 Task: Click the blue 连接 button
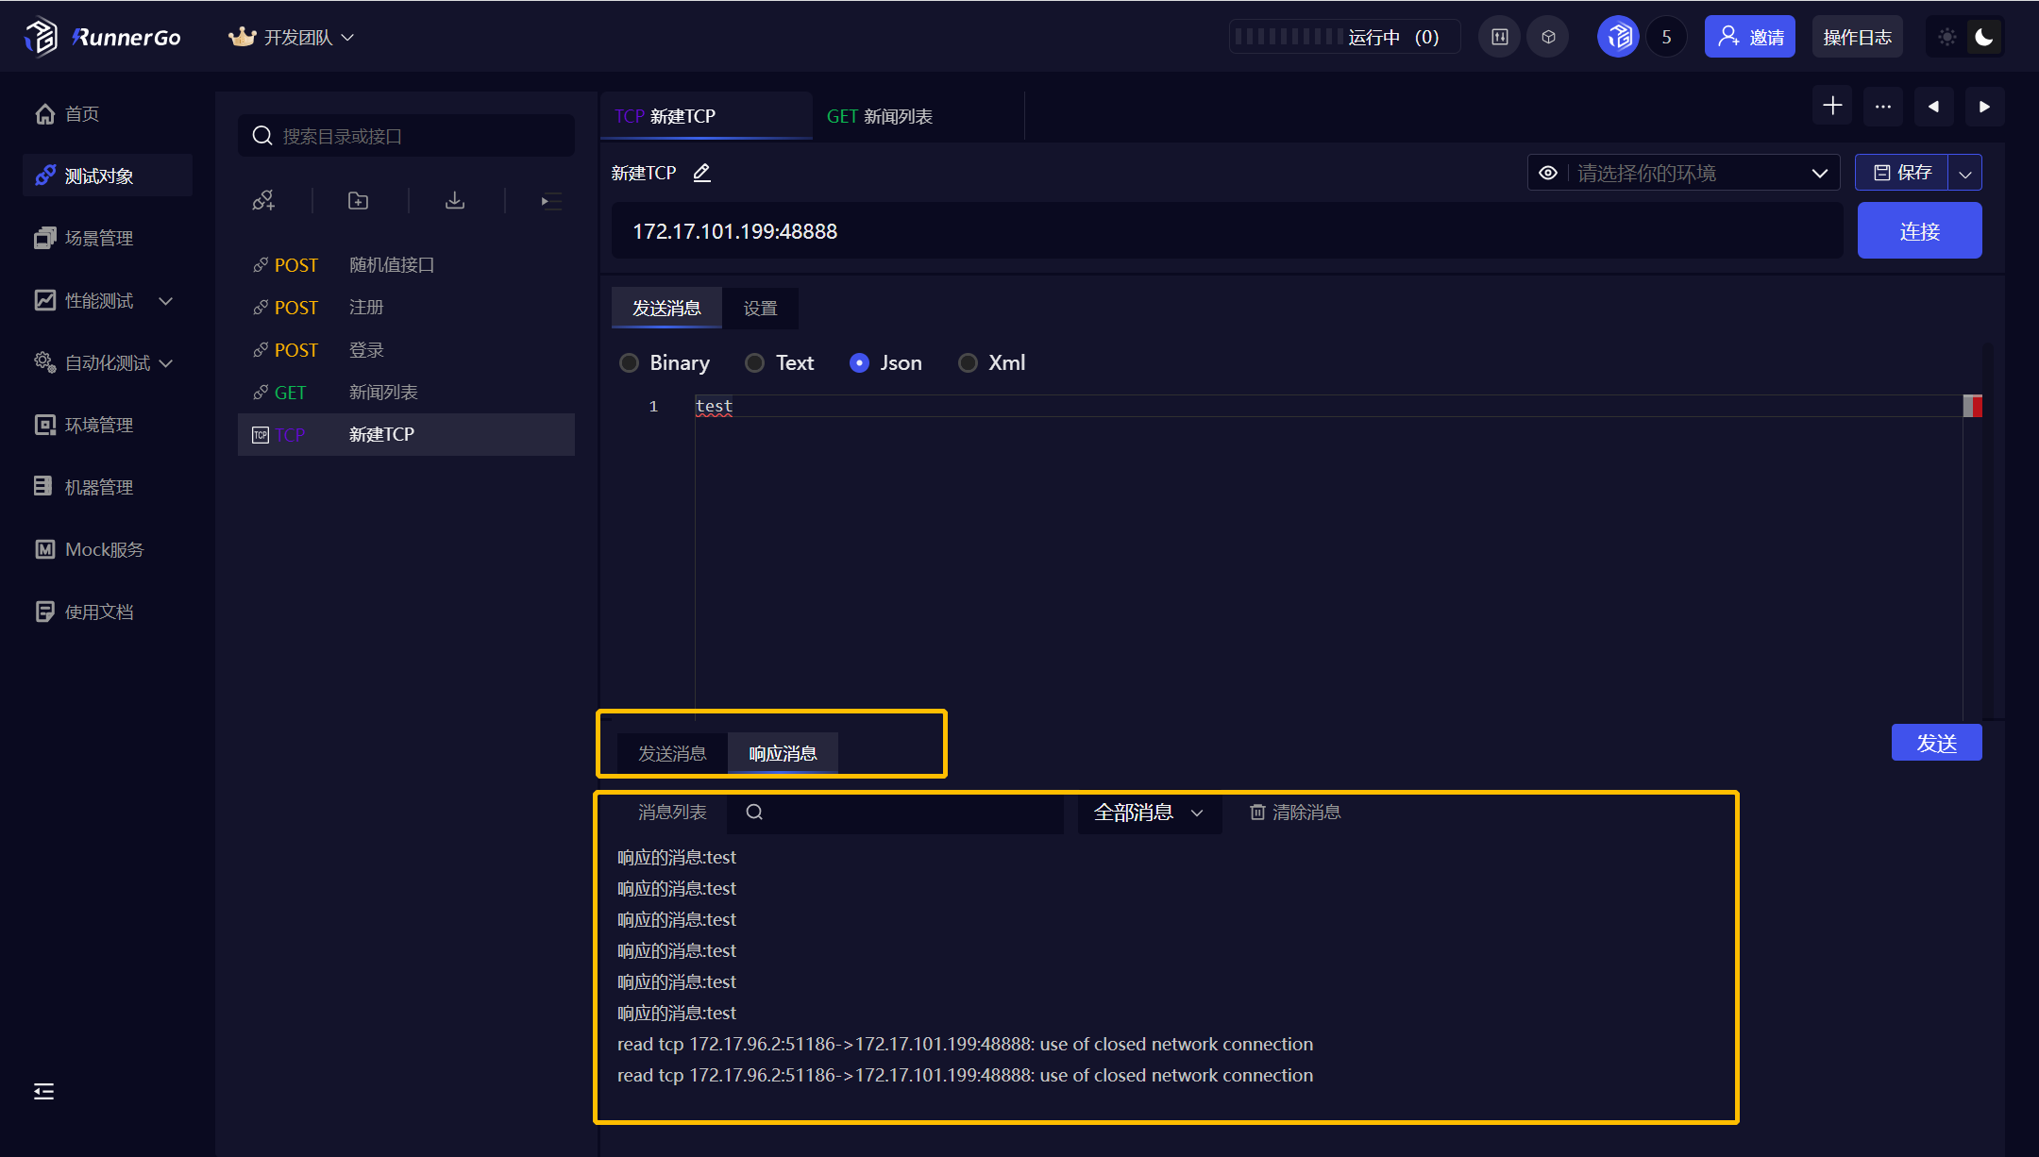(1919, 230)
